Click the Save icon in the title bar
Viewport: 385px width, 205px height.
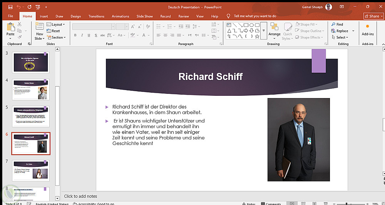tap(10, 7)
